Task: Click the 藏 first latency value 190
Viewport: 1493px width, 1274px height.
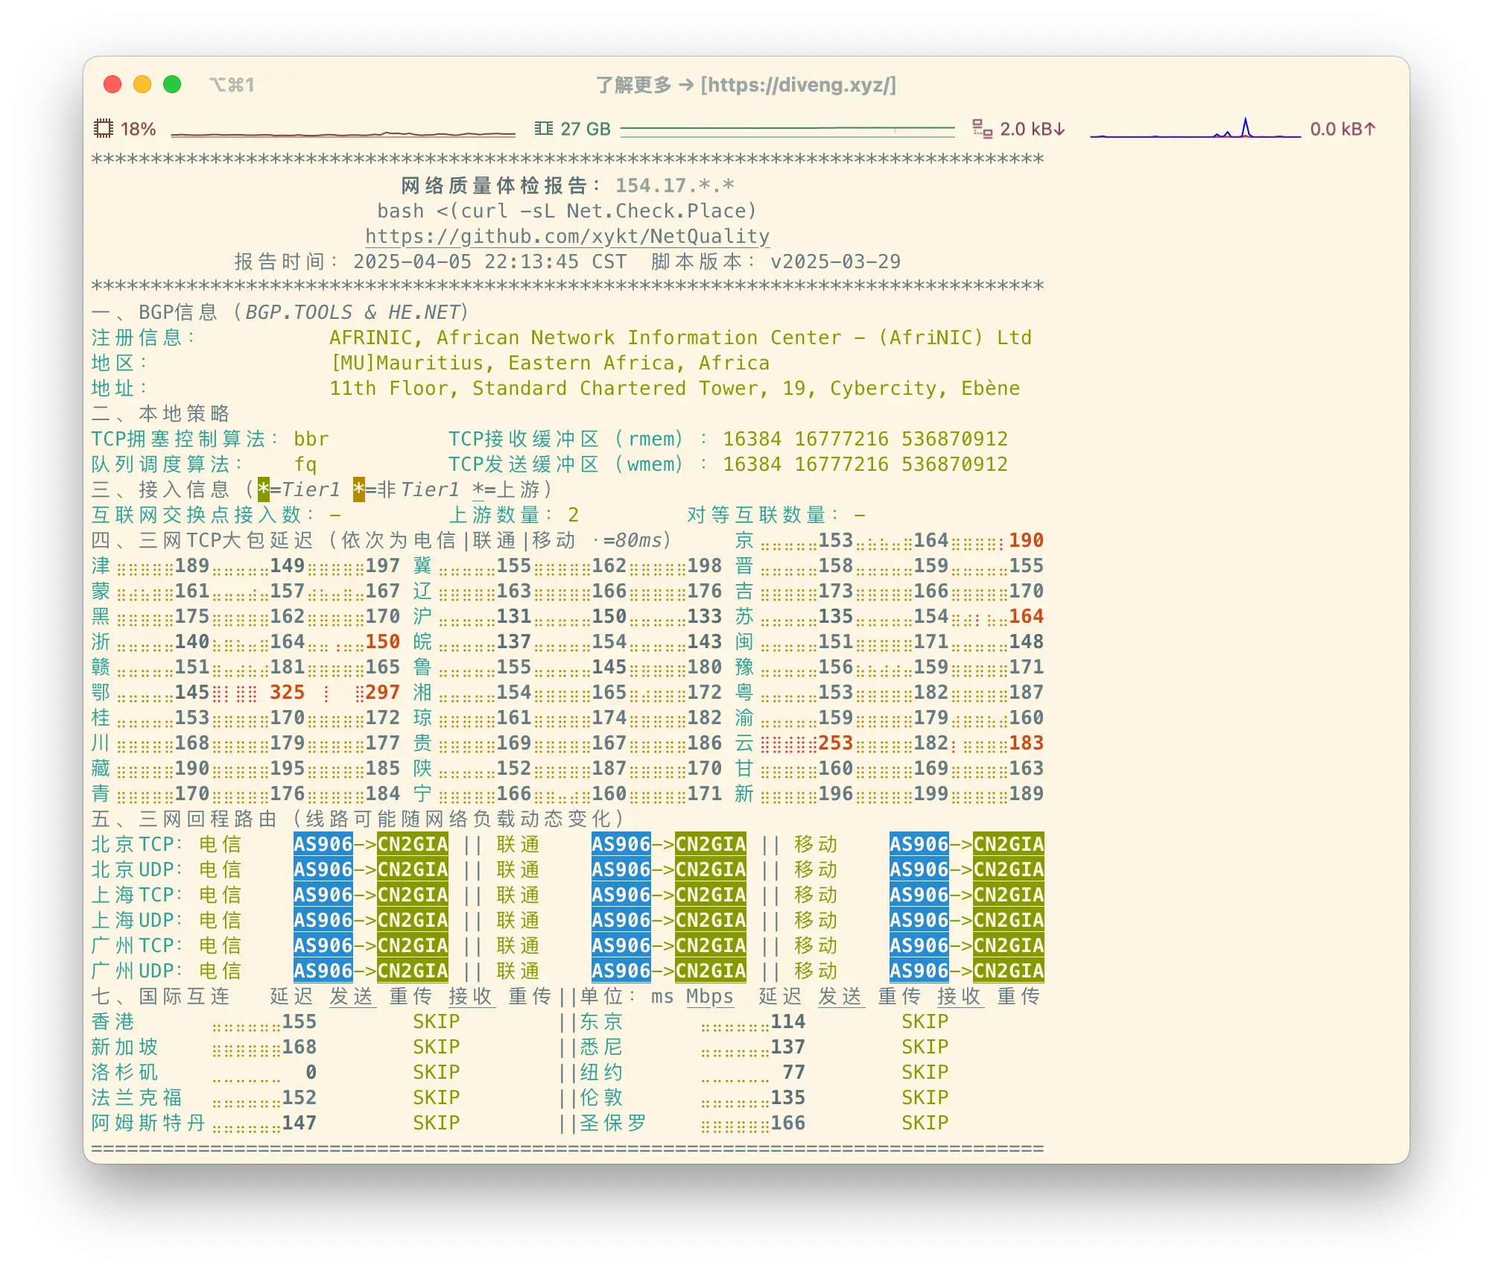Action: (x=192, y=768)
